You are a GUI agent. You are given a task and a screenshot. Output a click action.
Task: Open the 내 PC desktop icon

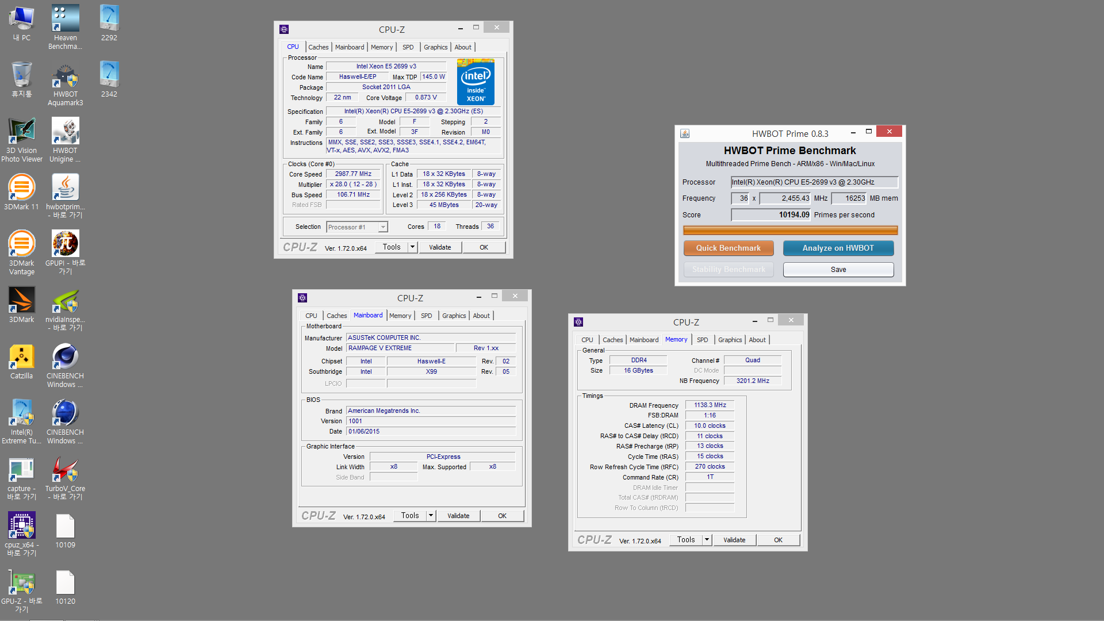click(21, 23)
